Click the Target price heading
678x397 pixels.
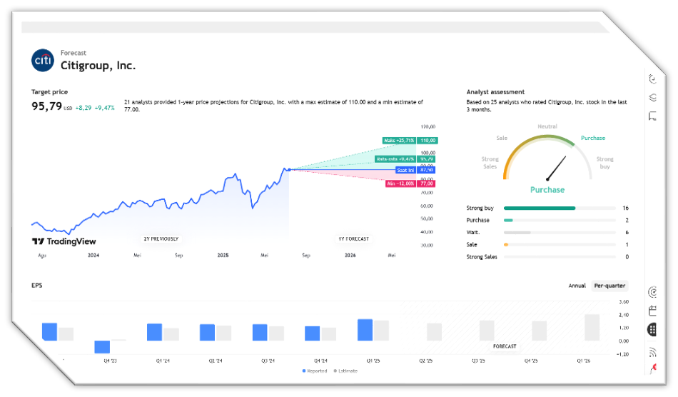click(x=49, y=92)
